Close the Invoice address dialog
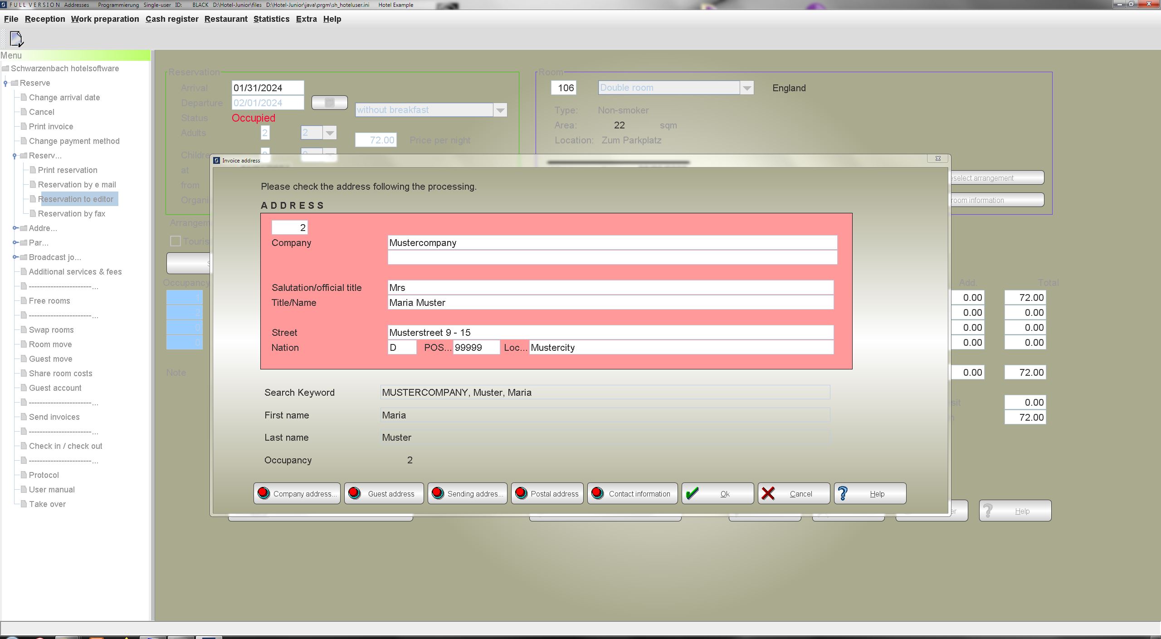1161x639 pixels. pyautogui.click(x=937, y=158)
